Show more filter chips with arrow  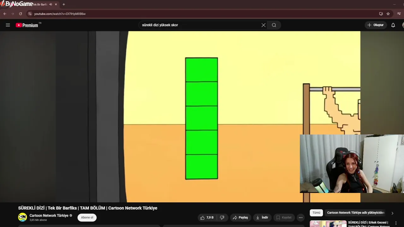click(x=392, y=213)
